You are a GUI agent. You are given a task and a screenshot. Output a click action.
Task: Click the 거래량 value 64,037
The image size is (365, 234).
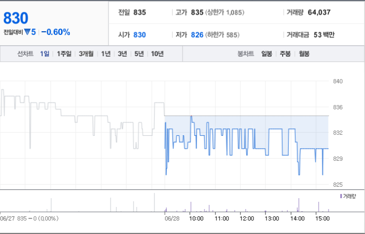point(319,12)
